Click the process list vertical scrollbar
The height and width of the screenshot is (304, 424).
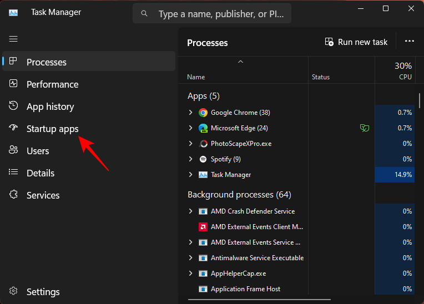coord(420,100)
